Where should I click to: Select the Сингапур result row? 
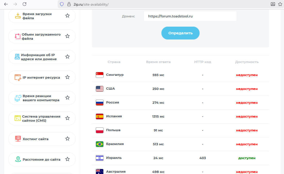coord(180,75)
